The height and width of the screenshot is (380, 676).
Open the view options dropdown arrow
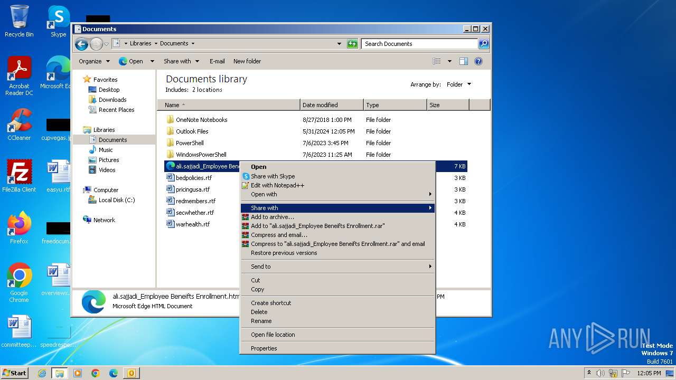tap(449, 61)
